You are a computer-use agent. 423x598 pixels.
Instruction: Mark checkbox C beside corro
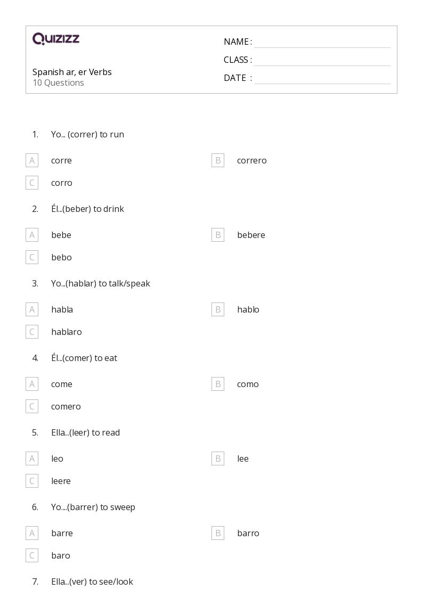point(32,183)
